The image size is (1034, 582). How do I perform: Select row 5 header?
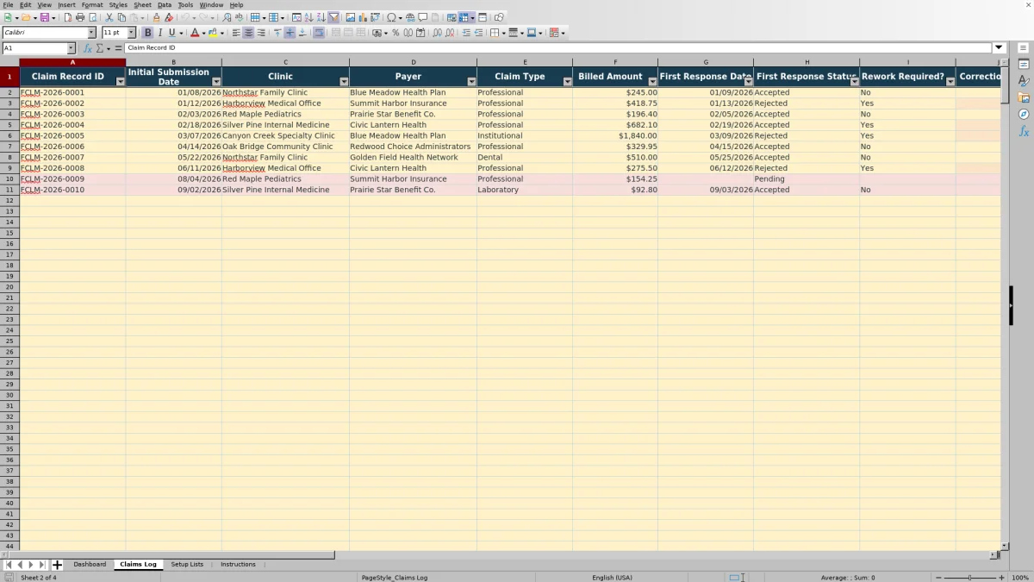coord(9,125)
